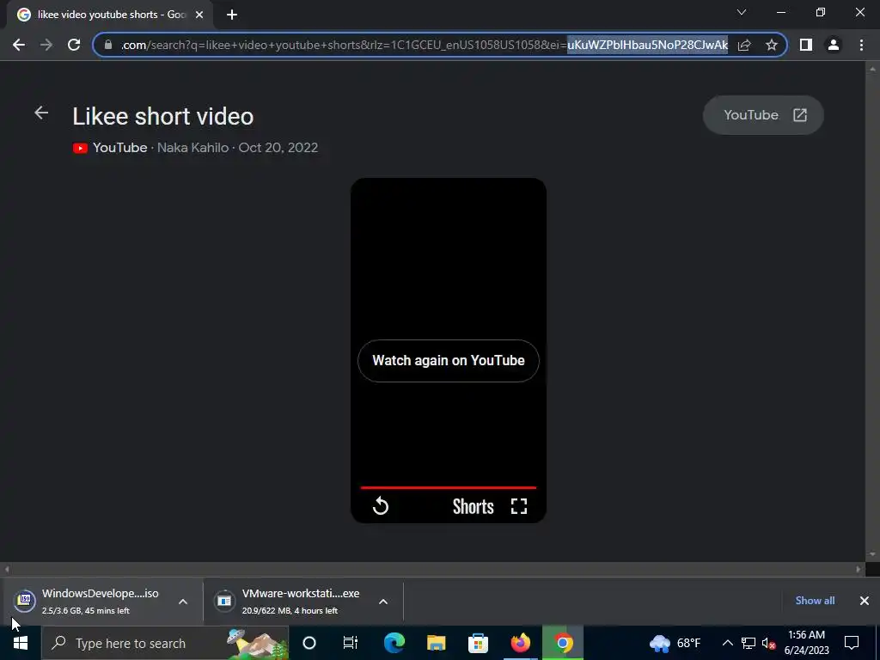Click the vertical scrollbar down arrow
Image resolution: width=880 pixels, height=660 pixels.
[872, 554]
